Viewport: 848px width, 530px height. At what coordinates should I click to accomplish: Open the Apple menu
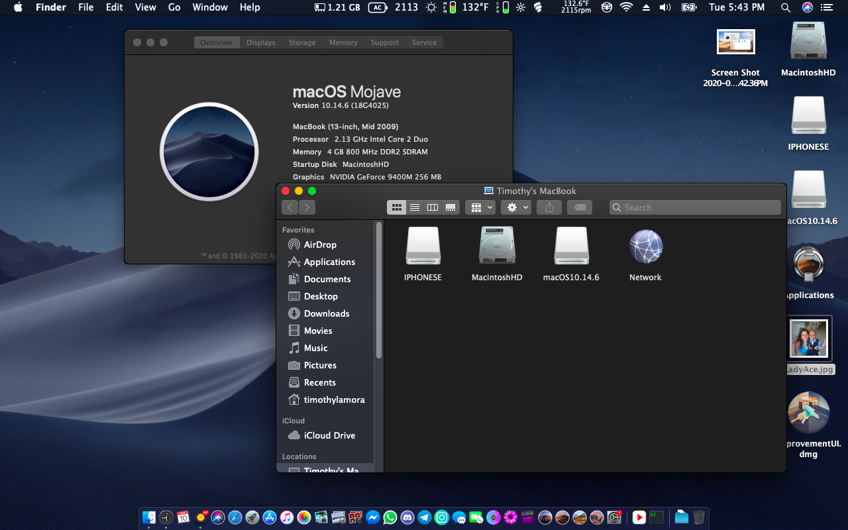tap(18, 7)
